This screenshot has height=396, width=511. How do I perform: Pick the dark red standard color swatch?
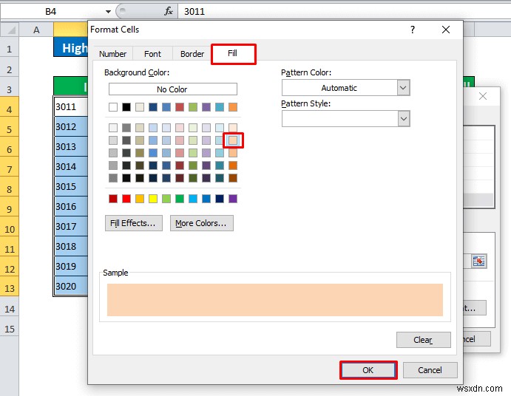pos(113,199)
